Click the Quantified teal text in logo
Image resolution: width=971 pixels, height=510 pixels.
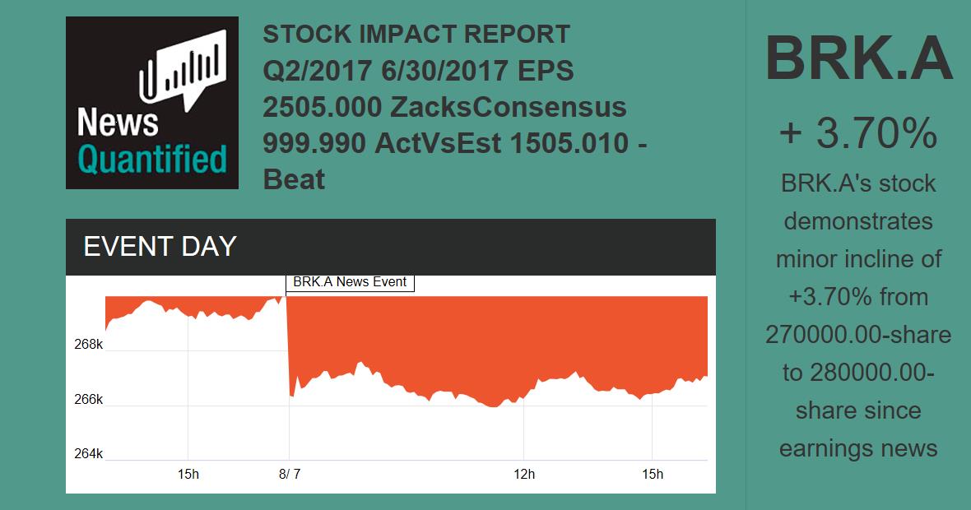152,159
